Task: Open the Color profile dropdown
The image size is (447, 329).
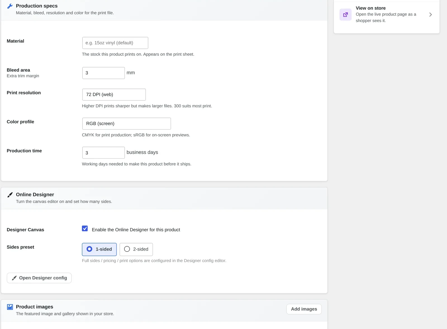Action: pos(127,124)
